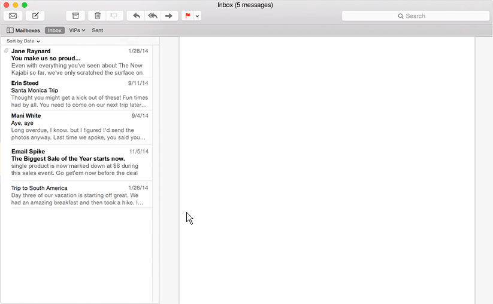Click the 9/11/14 date on Erin Steed email
493x304 pixels.
coord(138,83)
